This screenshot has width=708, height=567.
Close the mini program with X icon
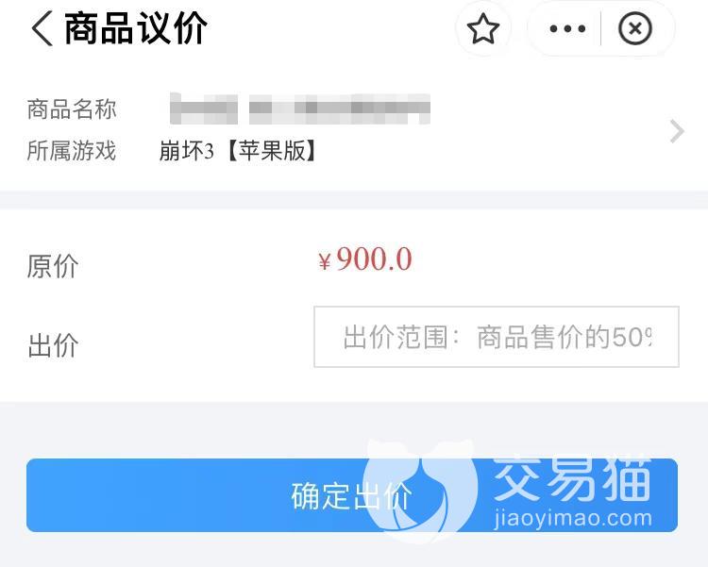click(634, 29)
